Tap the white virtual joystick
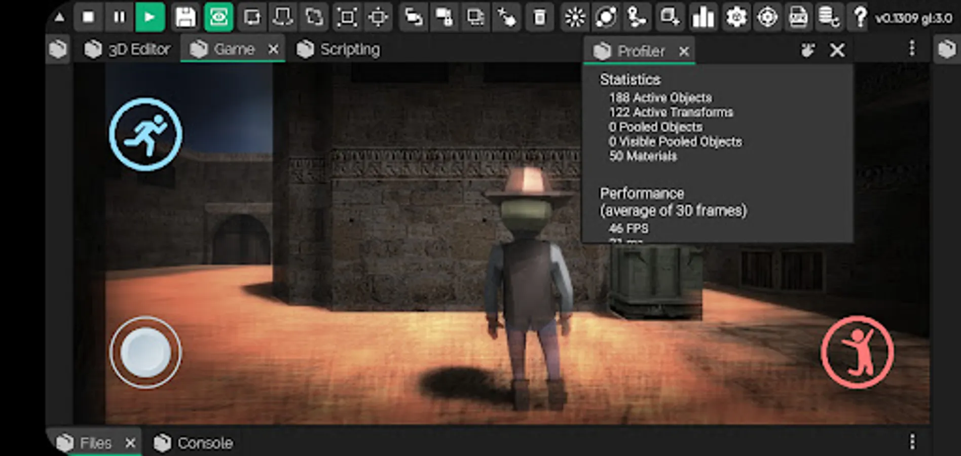 pos(145,353)
